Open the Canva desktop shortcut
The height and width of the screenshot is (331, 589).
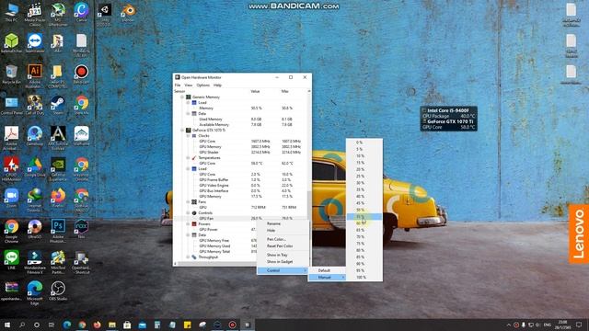(81, 12)
